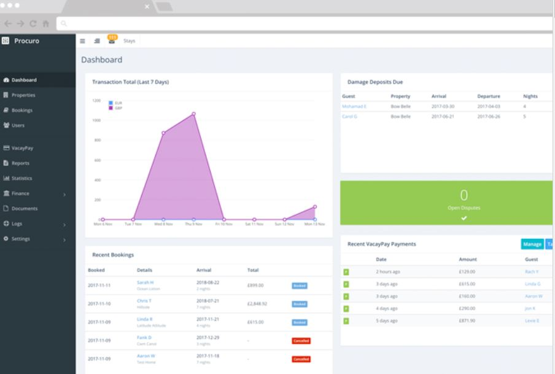Click the sidebar collapse icon beside the hamburger
The height and width of the screenshot is (374, 555).
[97, 41]
